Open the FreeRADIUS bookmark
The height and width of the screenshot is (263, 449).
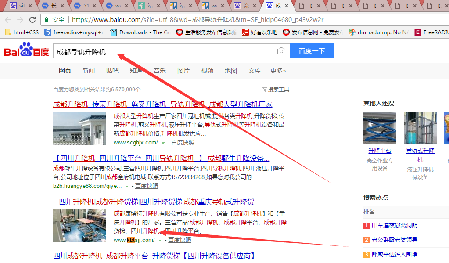(432, 32)
